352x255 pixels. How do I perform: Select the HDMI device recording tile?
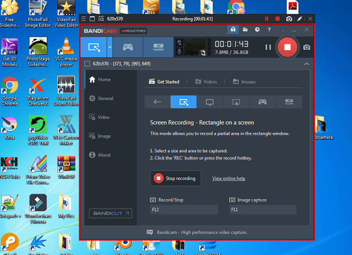click(x=289, y=102)
